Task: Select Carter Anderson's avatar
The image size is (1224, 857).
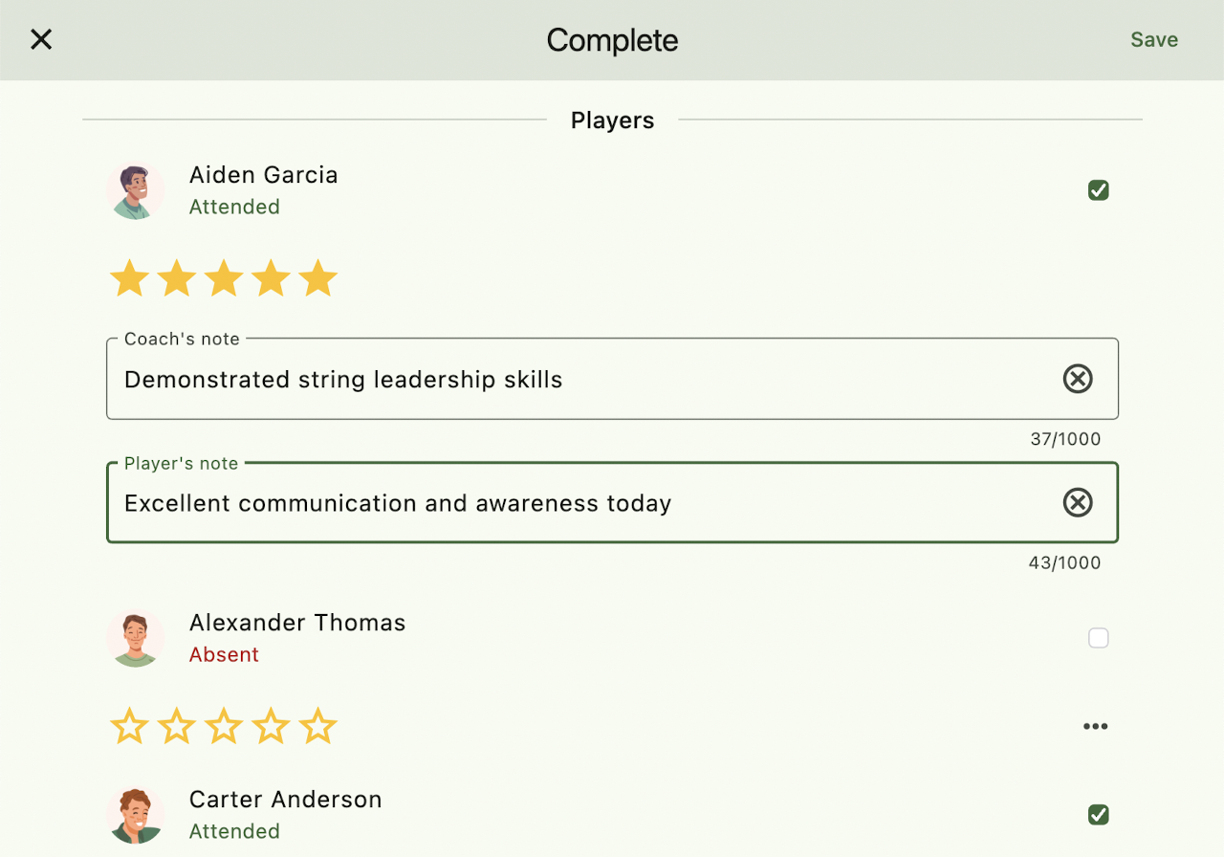Action: tap(135, 815)
